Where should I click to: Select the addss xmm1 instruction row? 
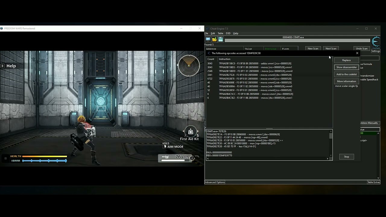(269, 64)
